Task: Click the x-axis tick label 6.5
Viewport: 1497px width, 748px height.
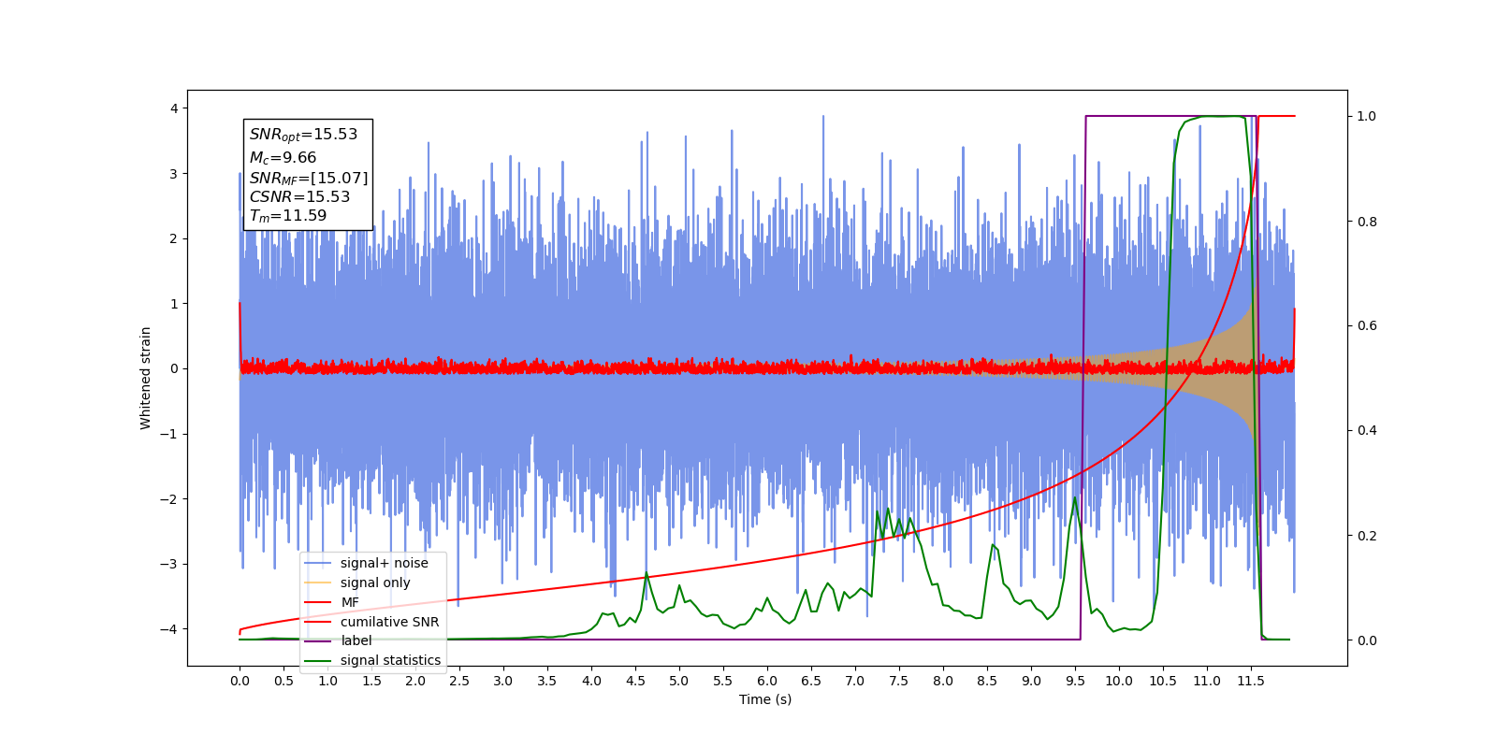Action: pyautogui.click(x=811, y=681)
